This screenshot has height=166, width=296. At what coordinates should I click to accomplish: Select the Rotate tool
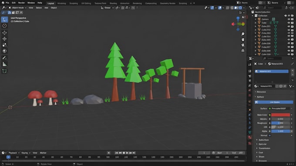click(4, 39)
